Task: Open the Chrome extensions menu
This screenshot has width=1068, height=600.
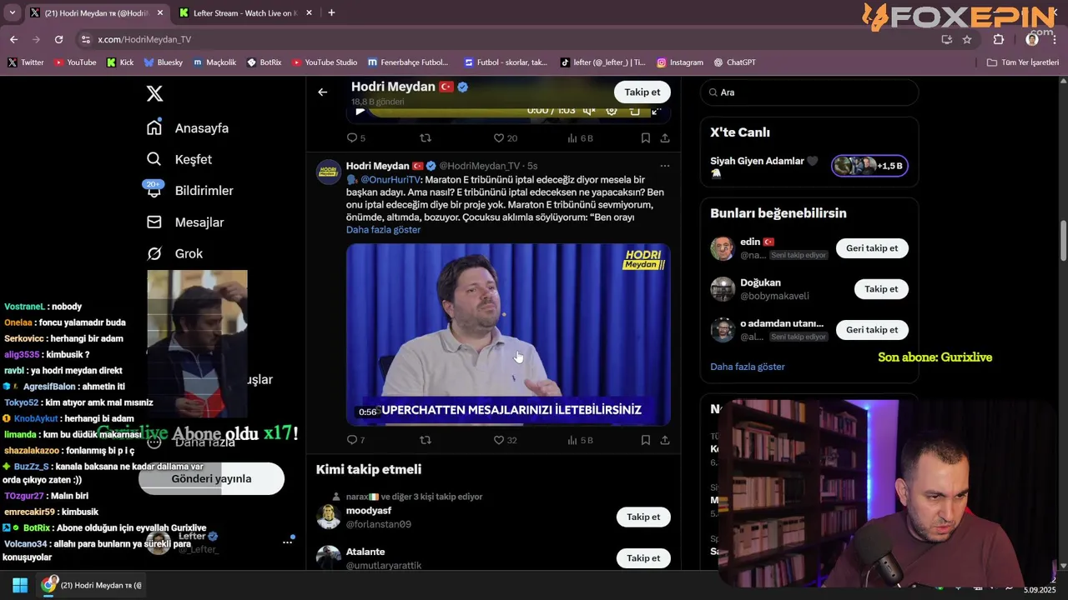Action: click(x=999, y=39)
